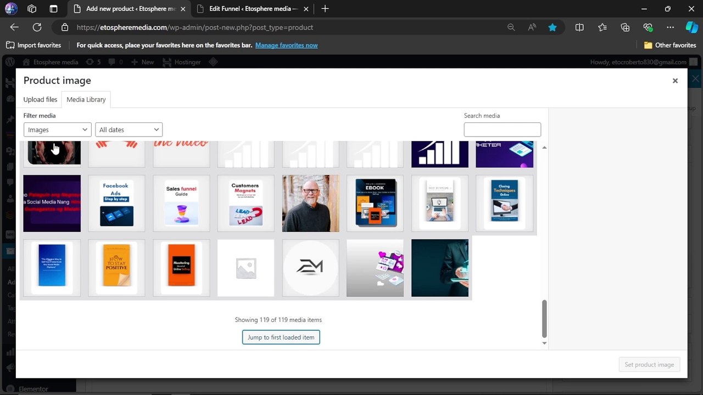Open the browser profile avatar
The image size is (703, 395).
[11, 9]
